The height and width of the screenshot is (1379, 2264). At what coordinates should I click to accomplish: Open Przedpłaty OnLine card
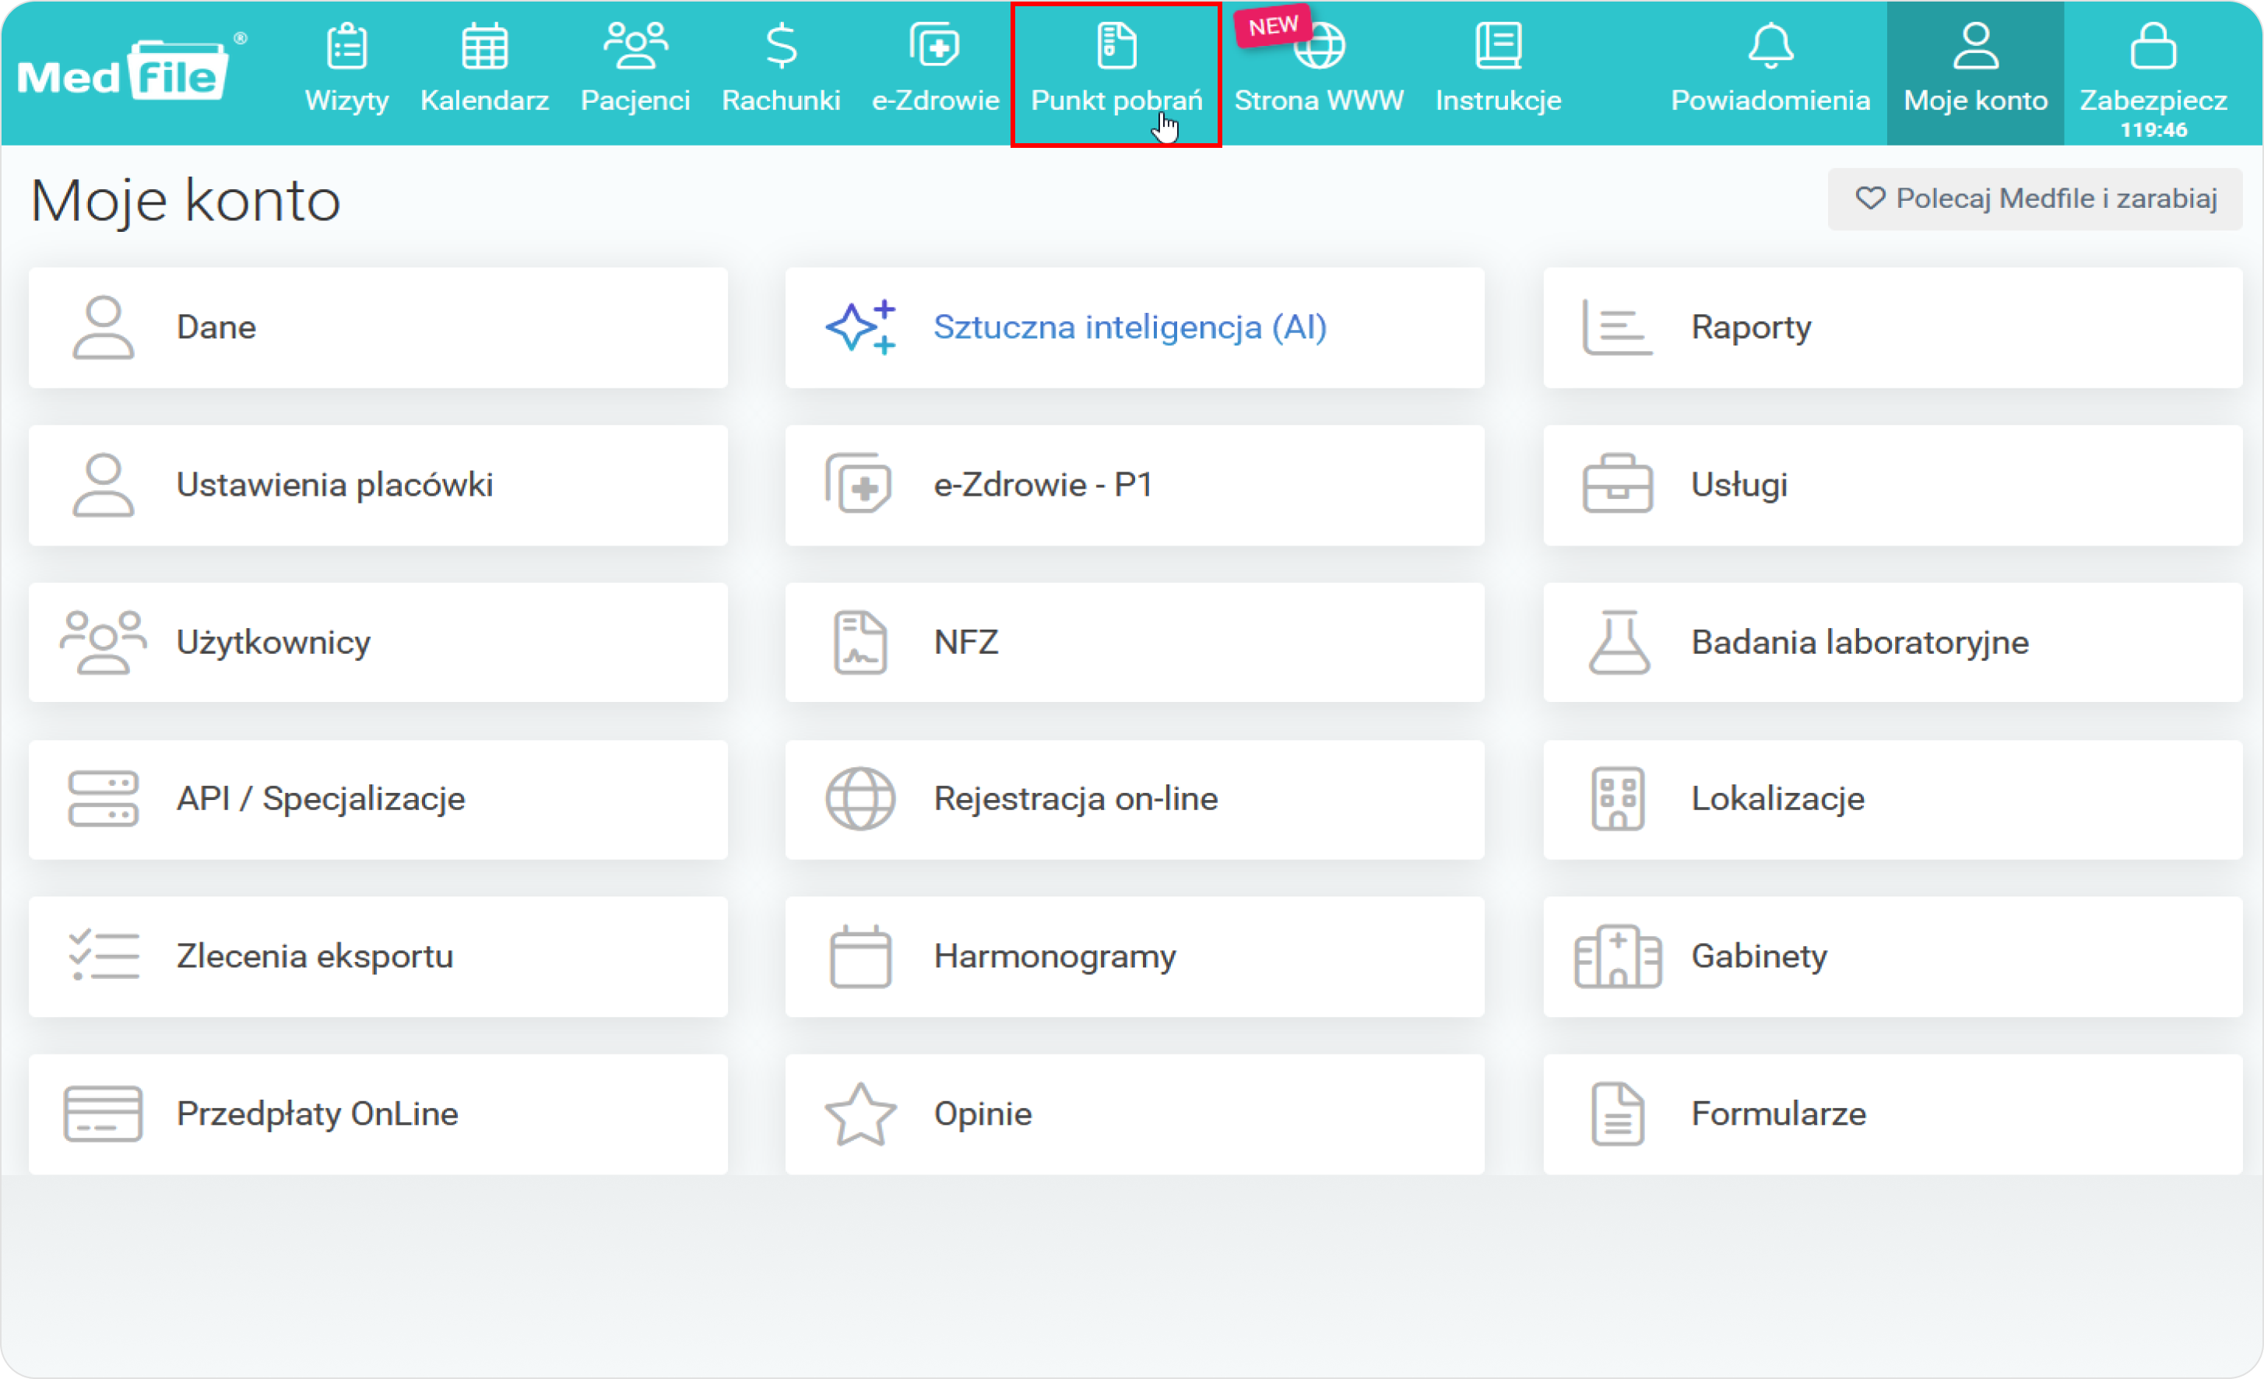click(x=378, y=1114)
